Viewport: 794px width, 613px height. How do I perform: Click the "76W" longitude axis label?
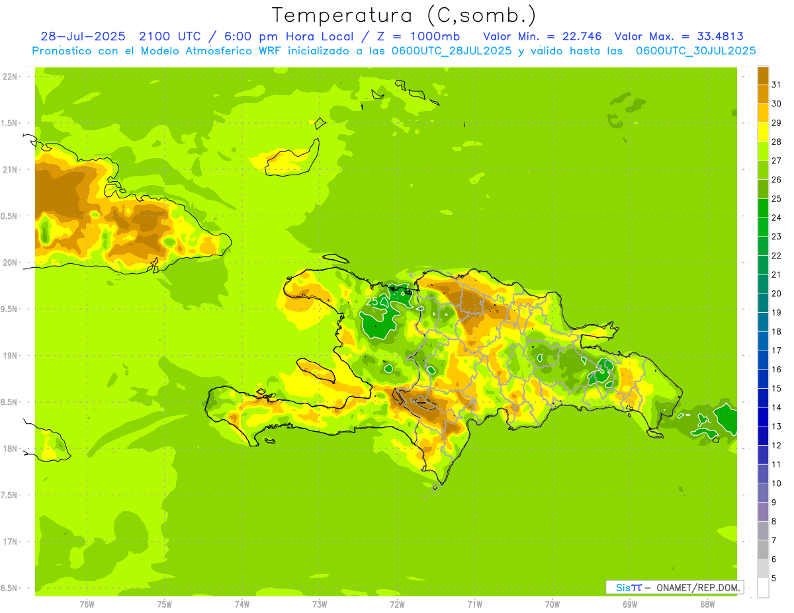87,604
